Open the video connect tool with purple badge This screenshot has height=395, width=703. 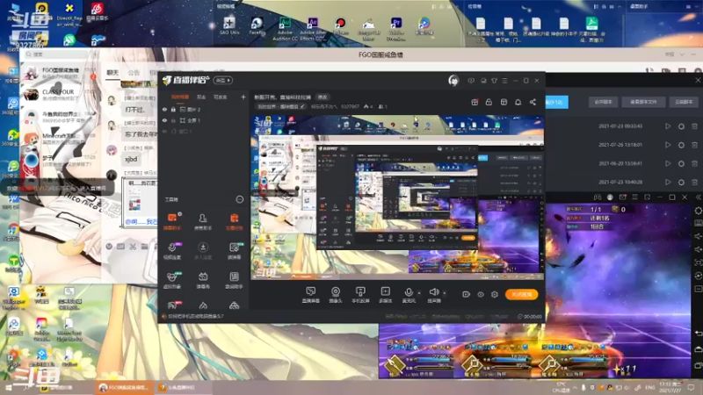coord(172,251)
